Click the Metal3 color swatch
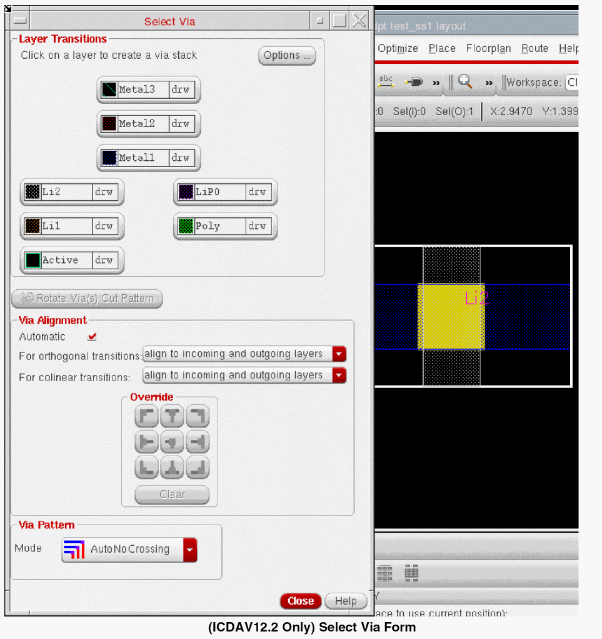The height and width of the screenshot is (639, 602). point(109,89)
